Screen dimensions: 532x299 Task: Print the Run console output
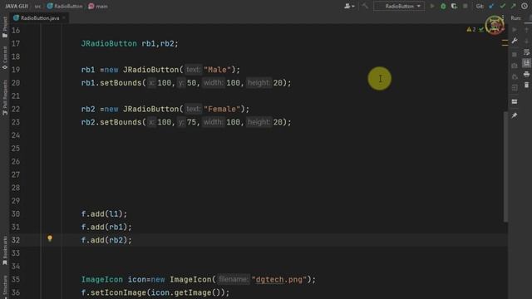coord(526,74)
